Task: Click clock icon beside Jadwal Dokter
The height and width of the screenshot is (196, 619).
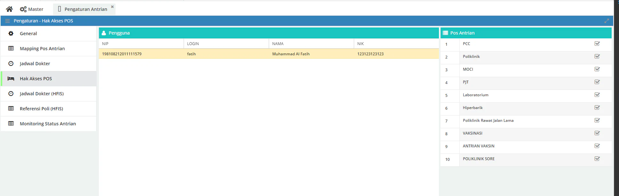Action: [x=11, y=64]
